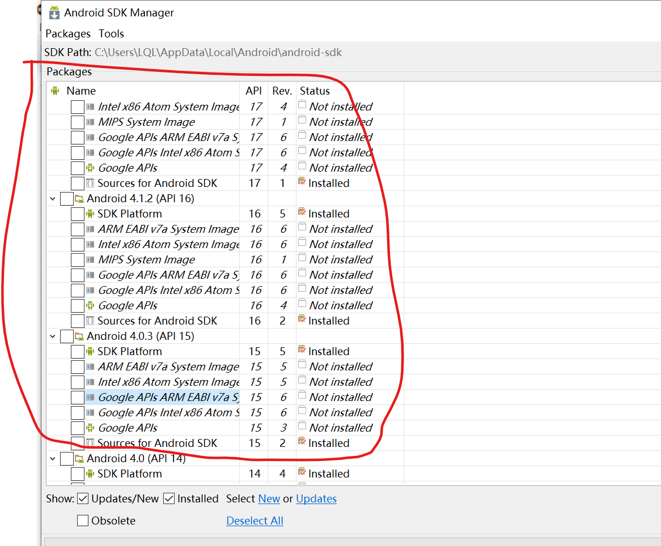Check the Android 4.0.3 (API 15) group checkbox

click(66, 336)
